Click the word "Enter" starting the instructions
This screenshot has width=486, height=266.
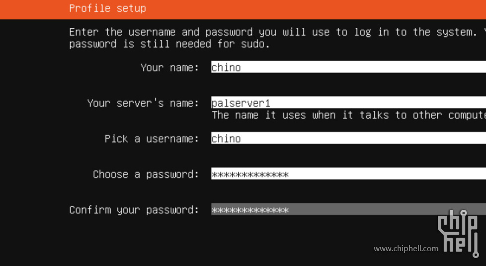[x=83, y=32]
